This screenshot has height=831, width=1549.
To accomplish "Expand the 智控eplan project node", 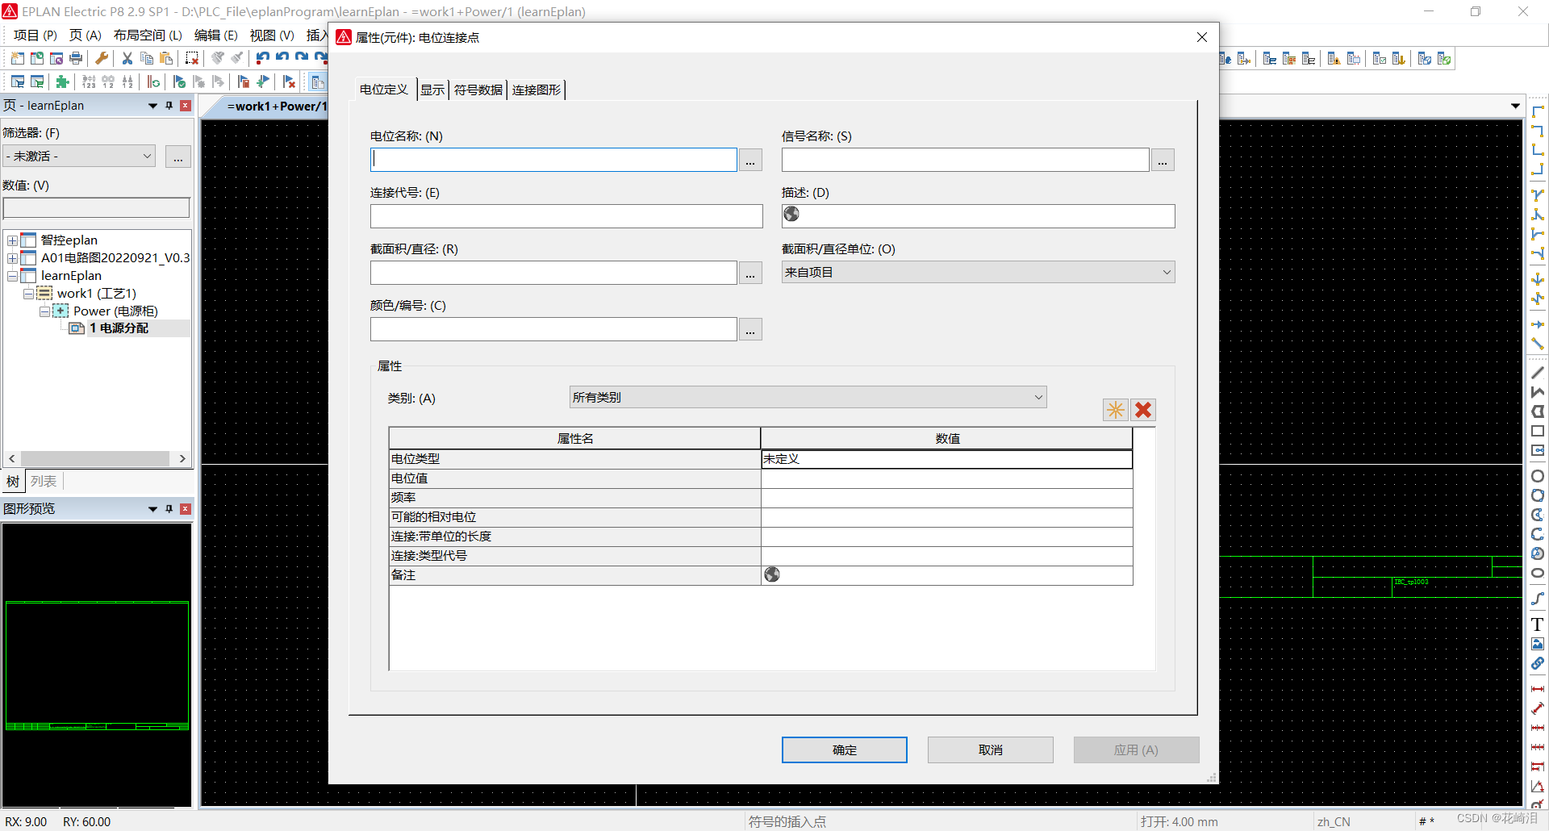I will click(x=12, y=240).
